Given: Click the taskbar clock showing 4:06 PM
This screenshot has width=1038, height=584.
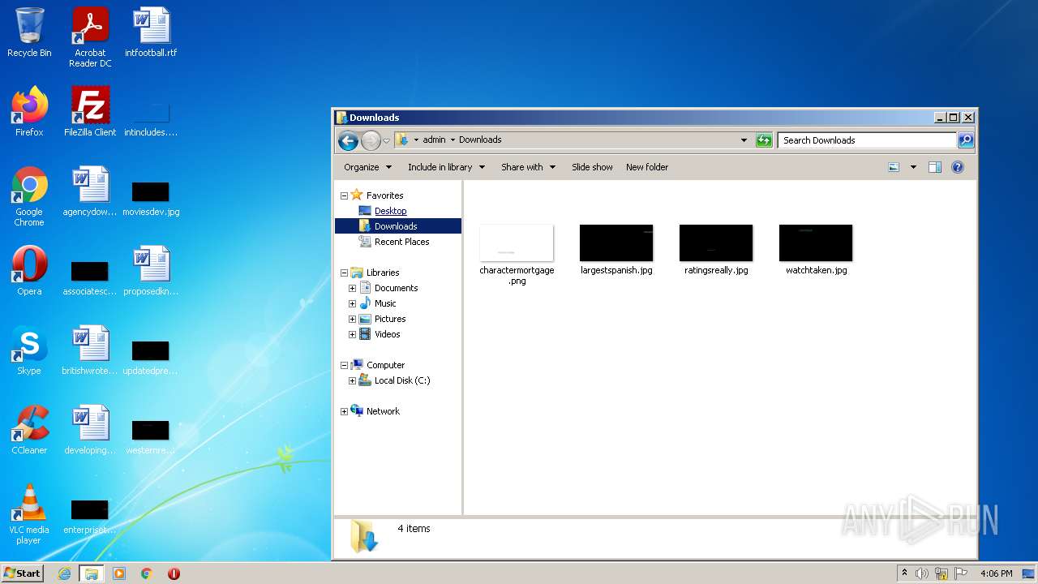Looking at the screenshot, I should pos(996,573).
